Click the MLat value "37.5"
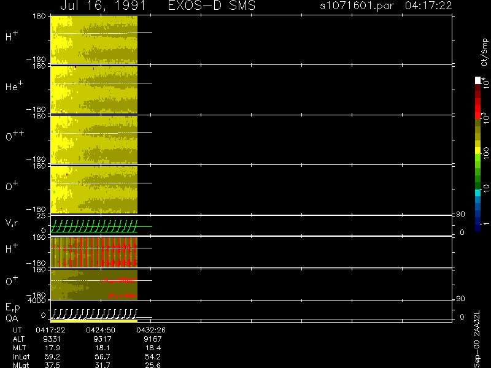The image size is (491, 368). [52, 365]
